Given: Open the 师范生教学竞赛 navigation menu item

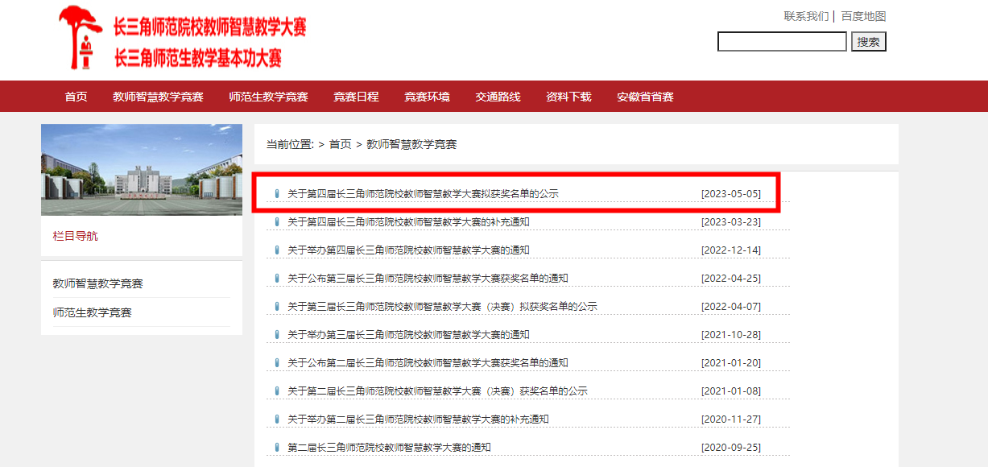Looking at the screenshot, I should 268,97.
